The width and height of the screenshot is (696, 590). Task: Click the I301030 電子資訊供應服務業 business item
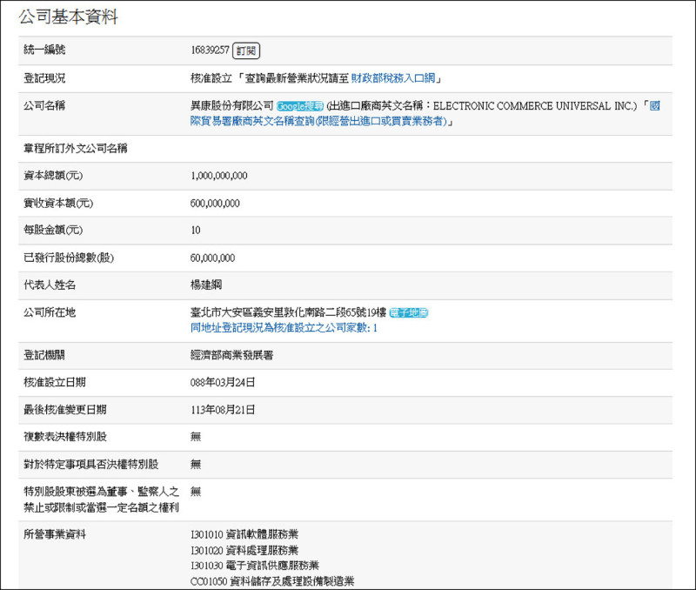pyautogui.click(x=254, y=566)
